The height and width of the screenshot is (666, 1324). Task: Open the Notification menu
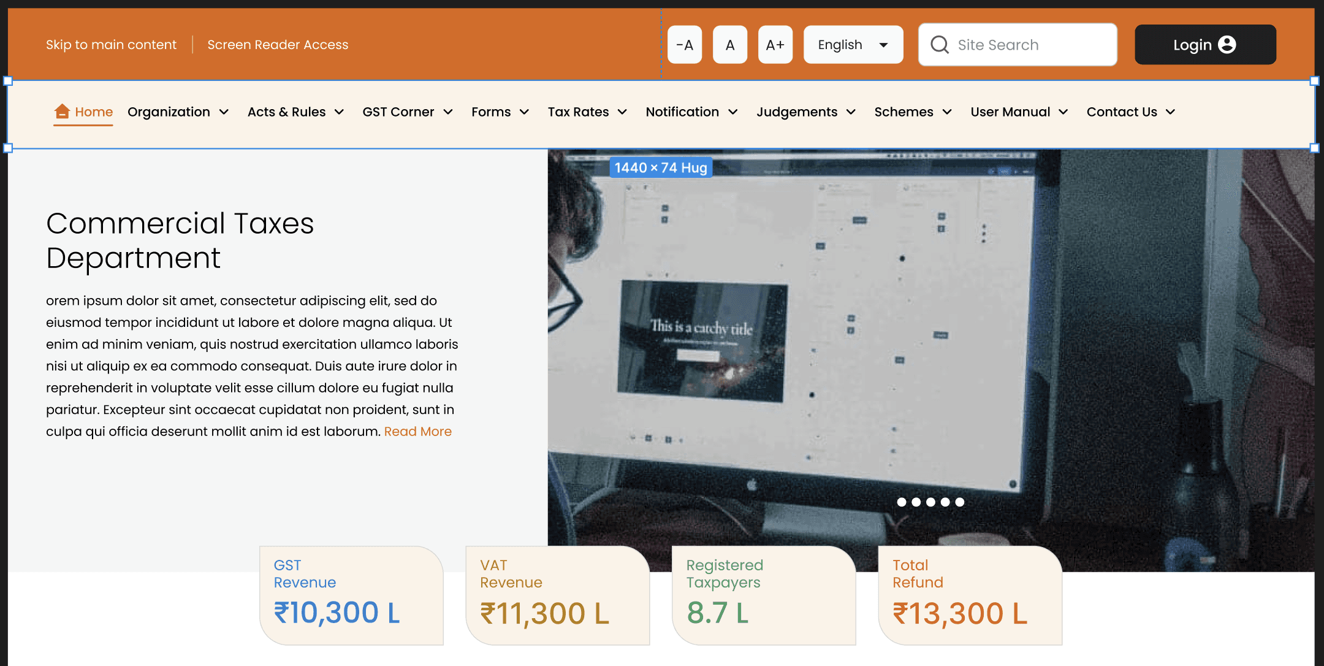[x=691, y=112]
